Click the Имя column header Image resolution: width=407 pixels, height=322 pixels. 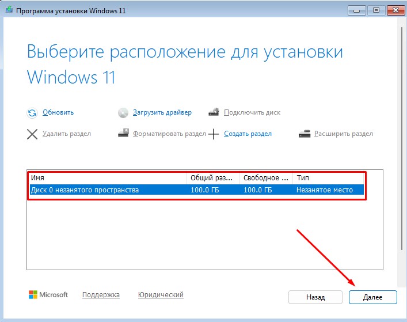(x=108, y=178)
